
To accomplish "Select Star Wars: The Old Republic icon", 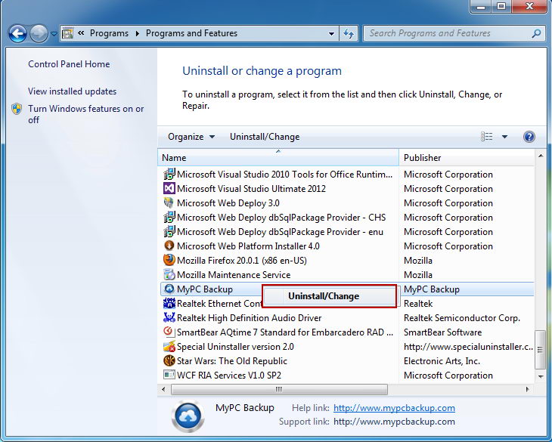I will pos(169,360).
